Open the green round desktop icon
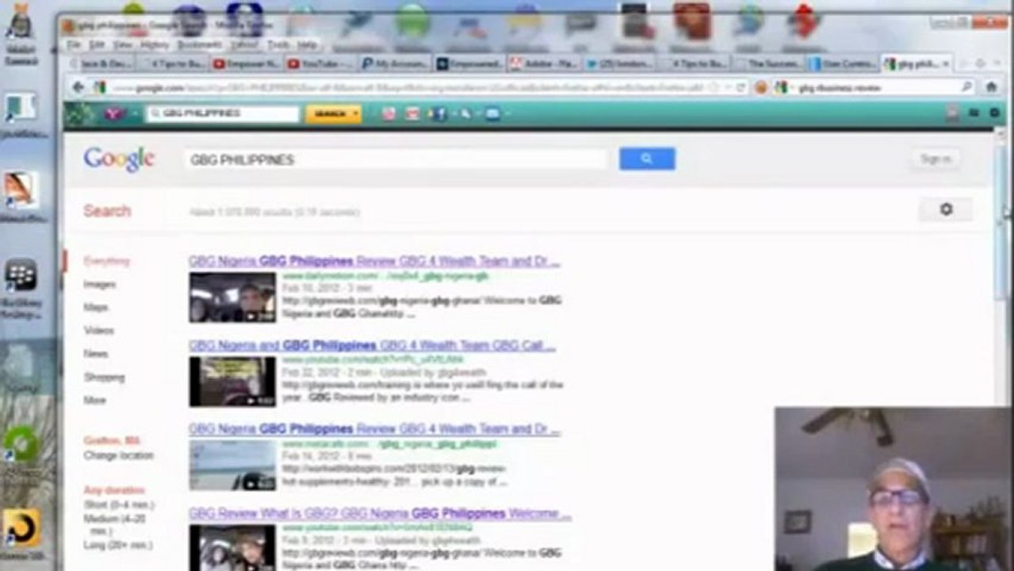 [21, 445]
